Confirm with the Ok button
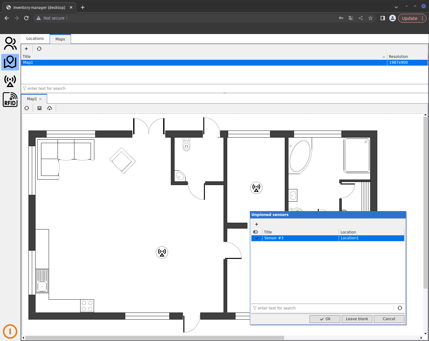This screenshot has height=341, width=429. tap(325, 319)
